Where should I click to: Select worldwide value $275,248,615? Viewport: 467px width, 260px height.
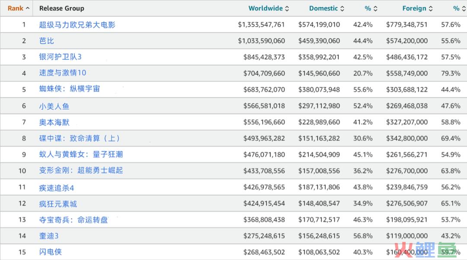pos(264,236)
